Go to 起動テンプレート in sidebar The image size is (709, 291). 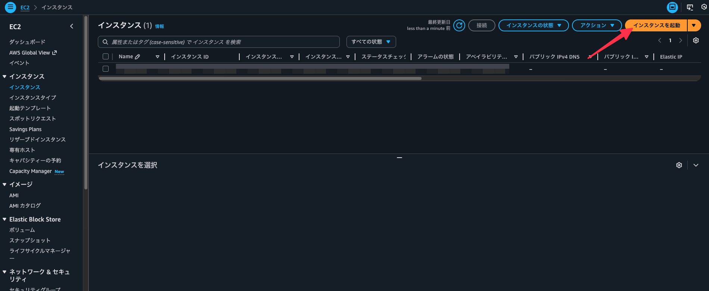coord(30,108)
